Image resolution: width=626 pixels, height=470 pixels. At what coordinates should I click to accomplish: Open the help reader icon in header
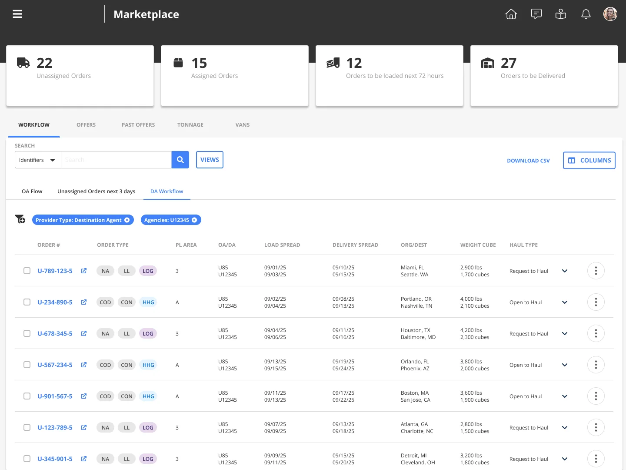coord(561,14)
